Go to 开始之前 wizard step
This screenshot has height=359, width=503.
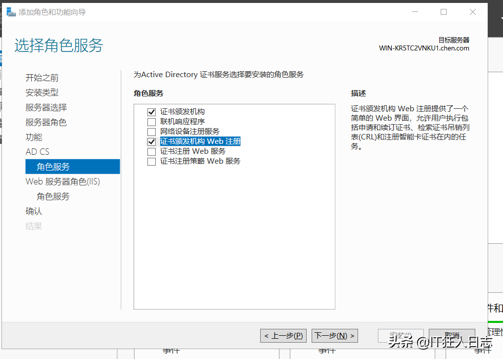click(x=42, y=78)
